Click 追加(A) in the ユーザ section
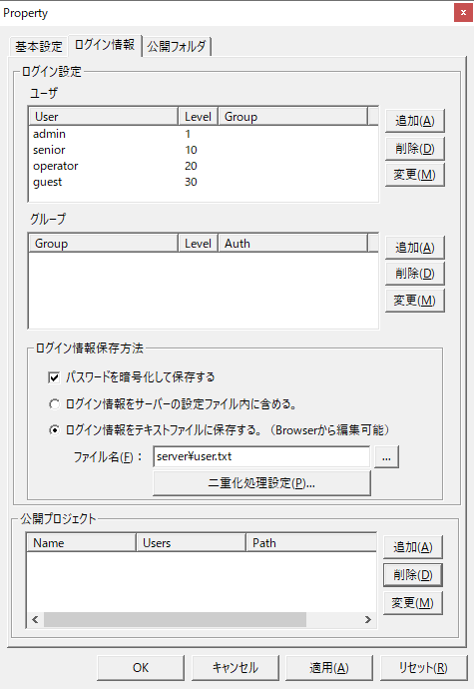 coord(415,121)
